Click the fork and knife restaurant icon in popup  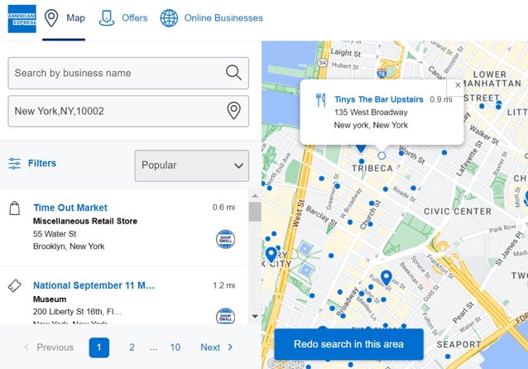click(320, 100)
